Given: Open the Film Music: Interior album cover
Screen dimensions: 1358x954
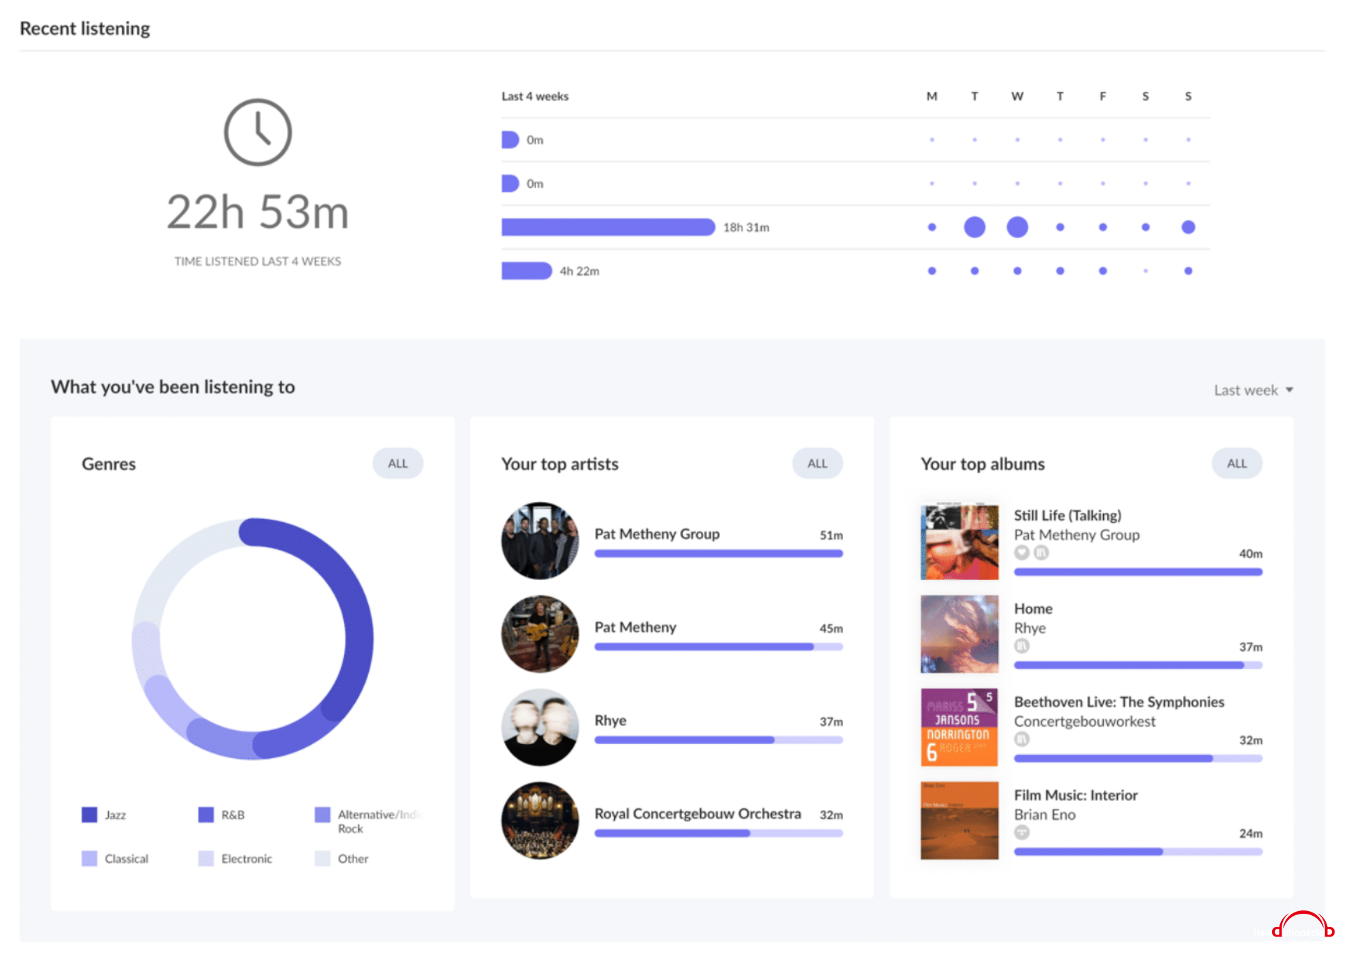Looking at the screenshot, I should point(959,820).
